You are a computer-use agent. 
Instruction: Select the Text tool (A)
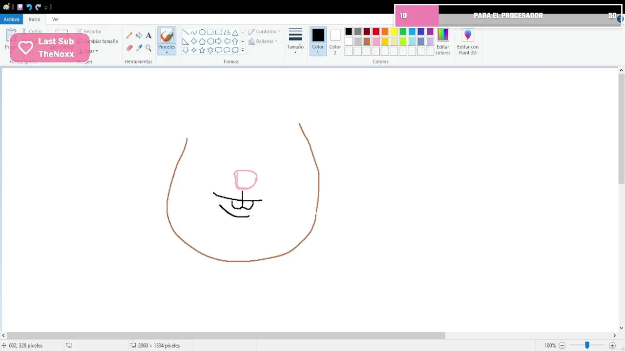tap(148, 36)
